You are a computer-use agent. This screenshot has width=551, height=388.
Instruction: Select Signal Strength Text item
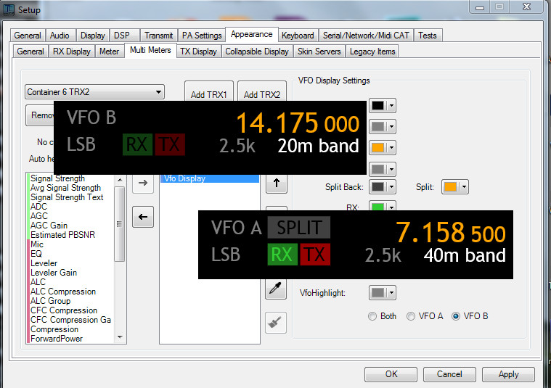click(x=67, y=197)
